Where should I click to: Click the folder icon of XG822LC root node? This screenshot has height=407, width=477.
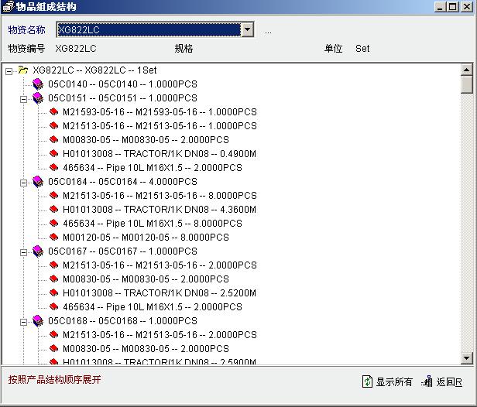point(23,70)
